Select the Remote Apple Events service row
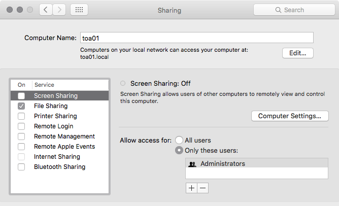The width and height of the screenshot is (339, 206). pyautogui.click(x=60, y=147)
